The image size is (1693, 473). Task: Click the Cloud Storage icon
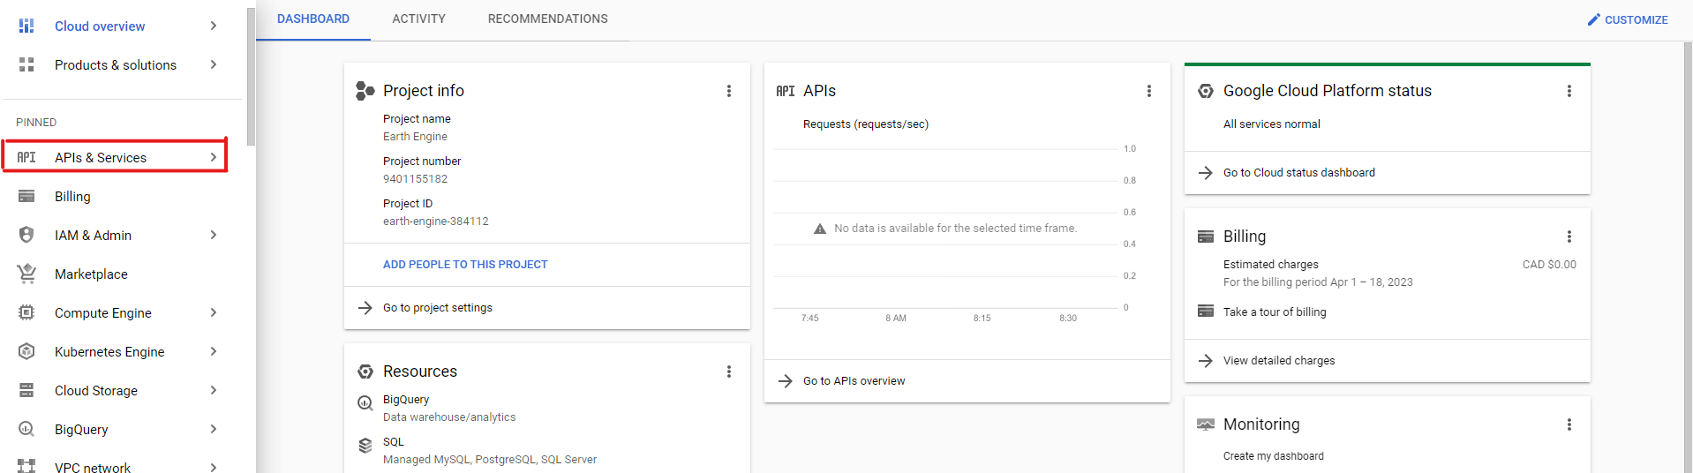pyautogui.click(x=26, y=391)
